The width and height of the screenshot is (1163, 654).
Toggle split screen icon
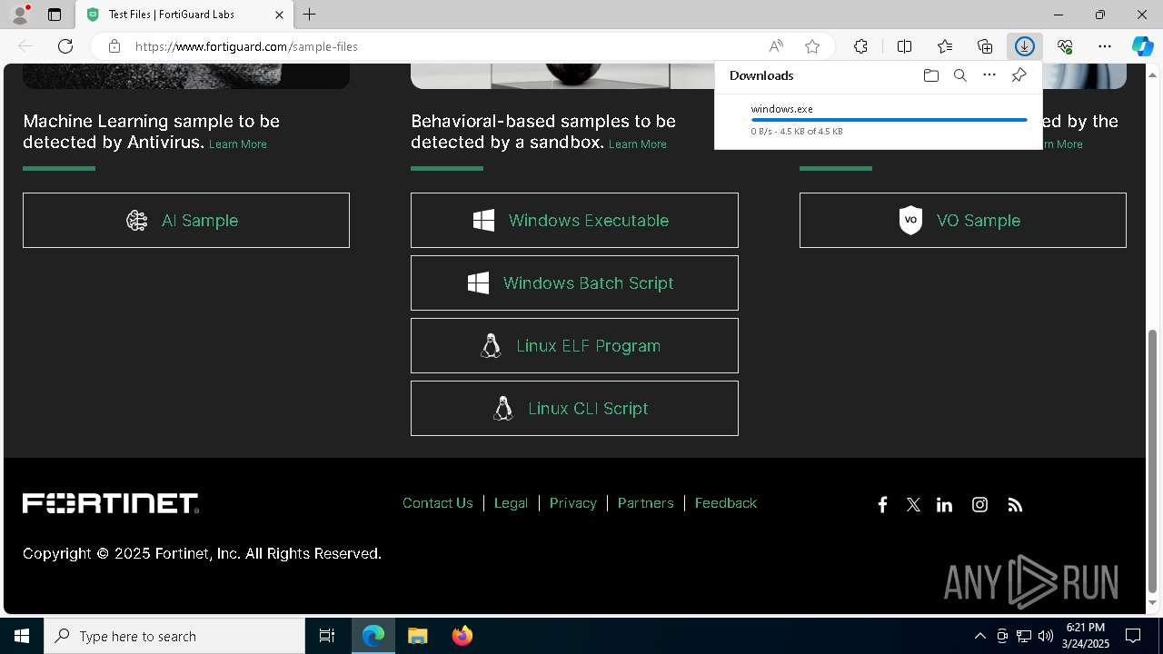[x=904, y=46]
